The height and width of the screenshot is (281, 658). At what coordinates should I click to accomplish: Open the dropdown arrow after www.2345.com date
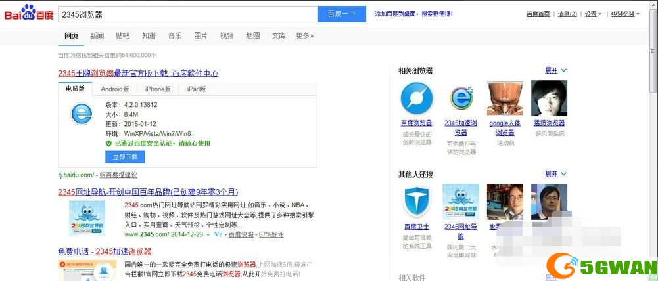coord(208,234)
